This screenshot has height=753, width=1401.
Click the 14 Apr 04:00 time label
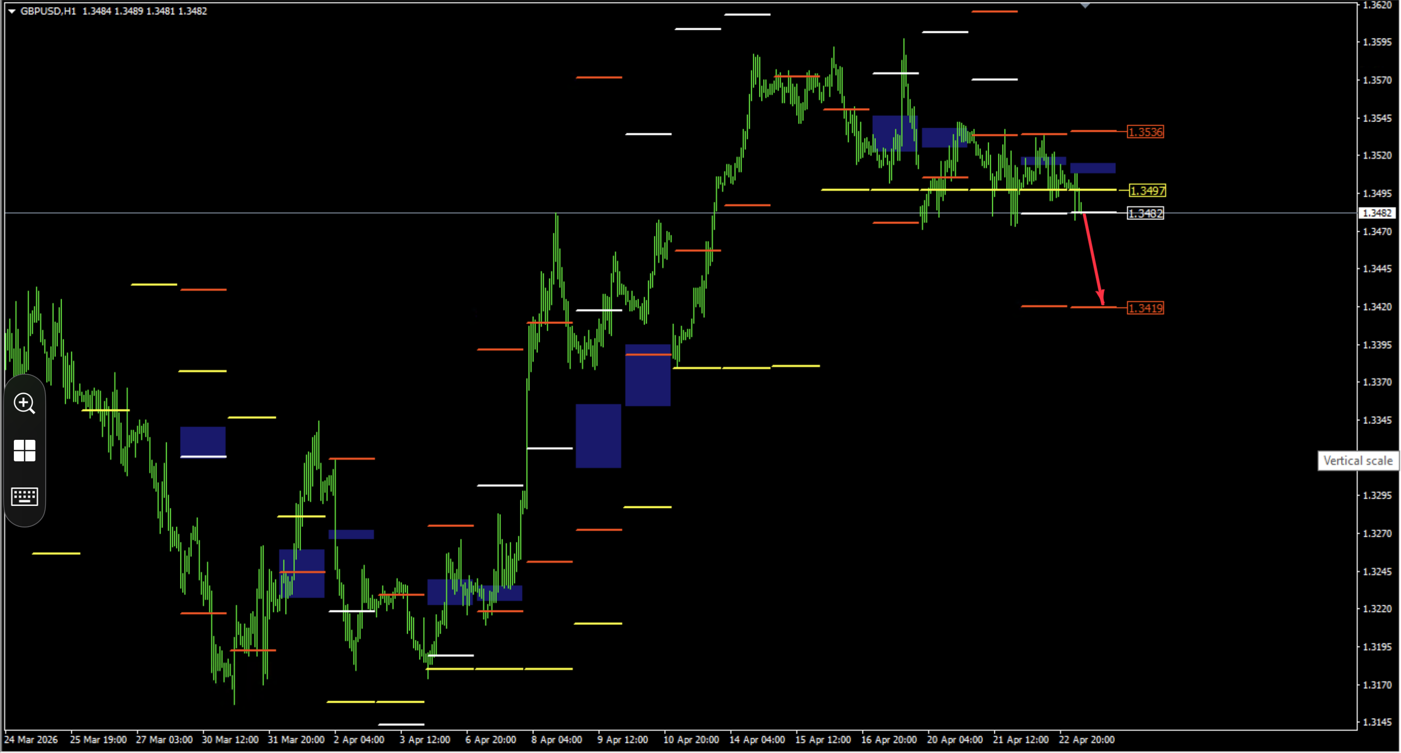[757, 741]
